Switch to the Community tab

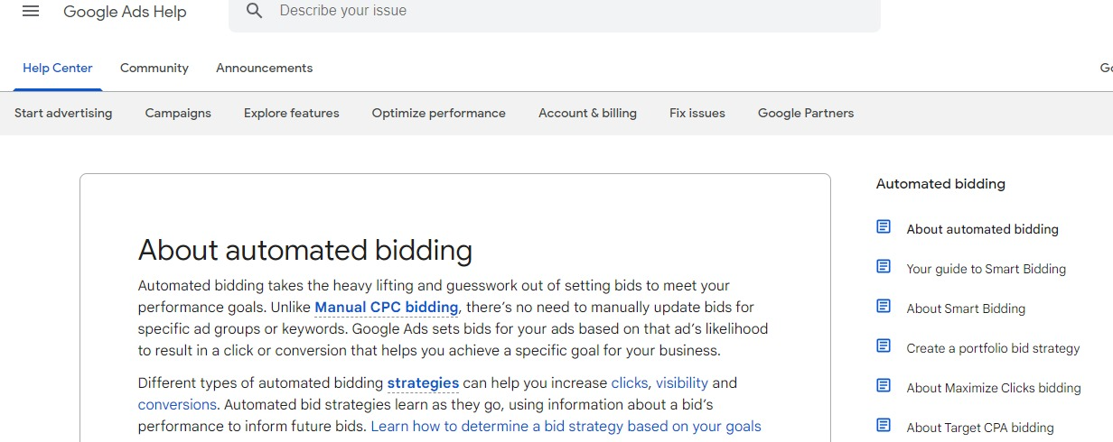154,69
